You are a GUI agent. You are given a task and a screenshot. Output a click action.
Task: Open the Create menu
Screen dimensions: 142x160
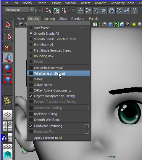click(x=41, y=3)
